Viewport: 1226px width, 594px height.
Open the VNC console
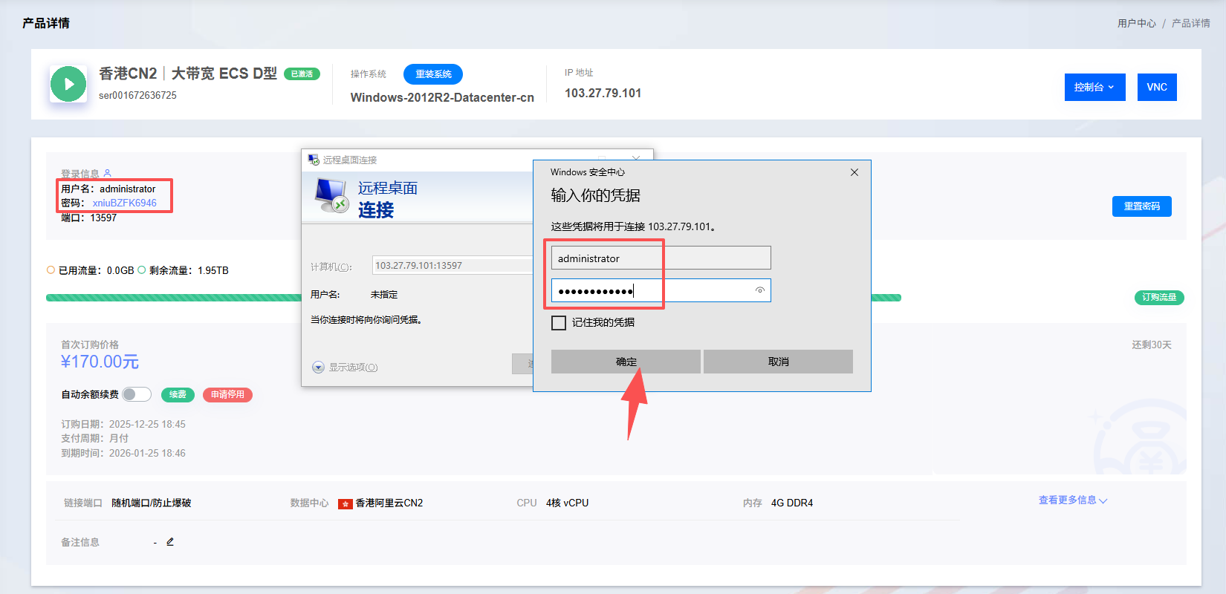tap(1156, 87)
